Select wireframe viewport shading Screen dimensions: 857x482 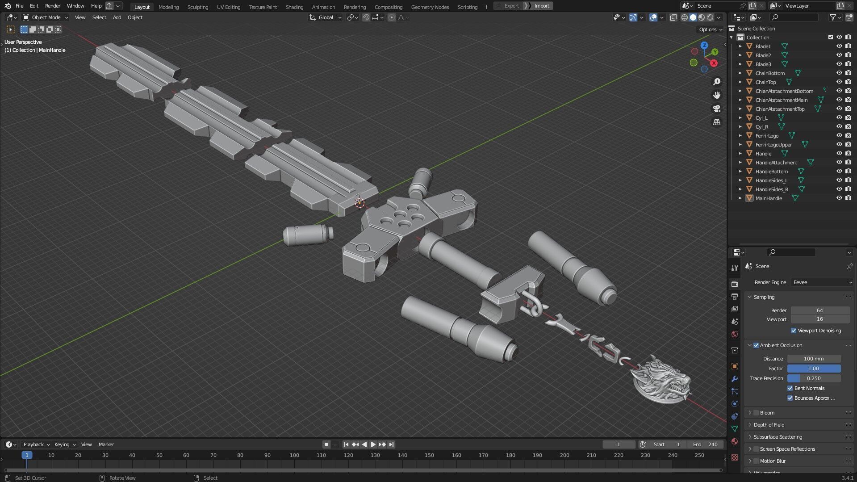pyautogui.click(x=684, y=17)
